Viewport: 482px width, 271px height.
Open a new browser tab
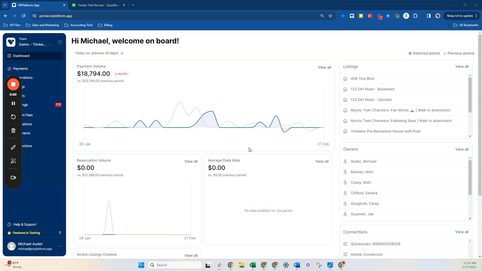(x=133, y=5)
